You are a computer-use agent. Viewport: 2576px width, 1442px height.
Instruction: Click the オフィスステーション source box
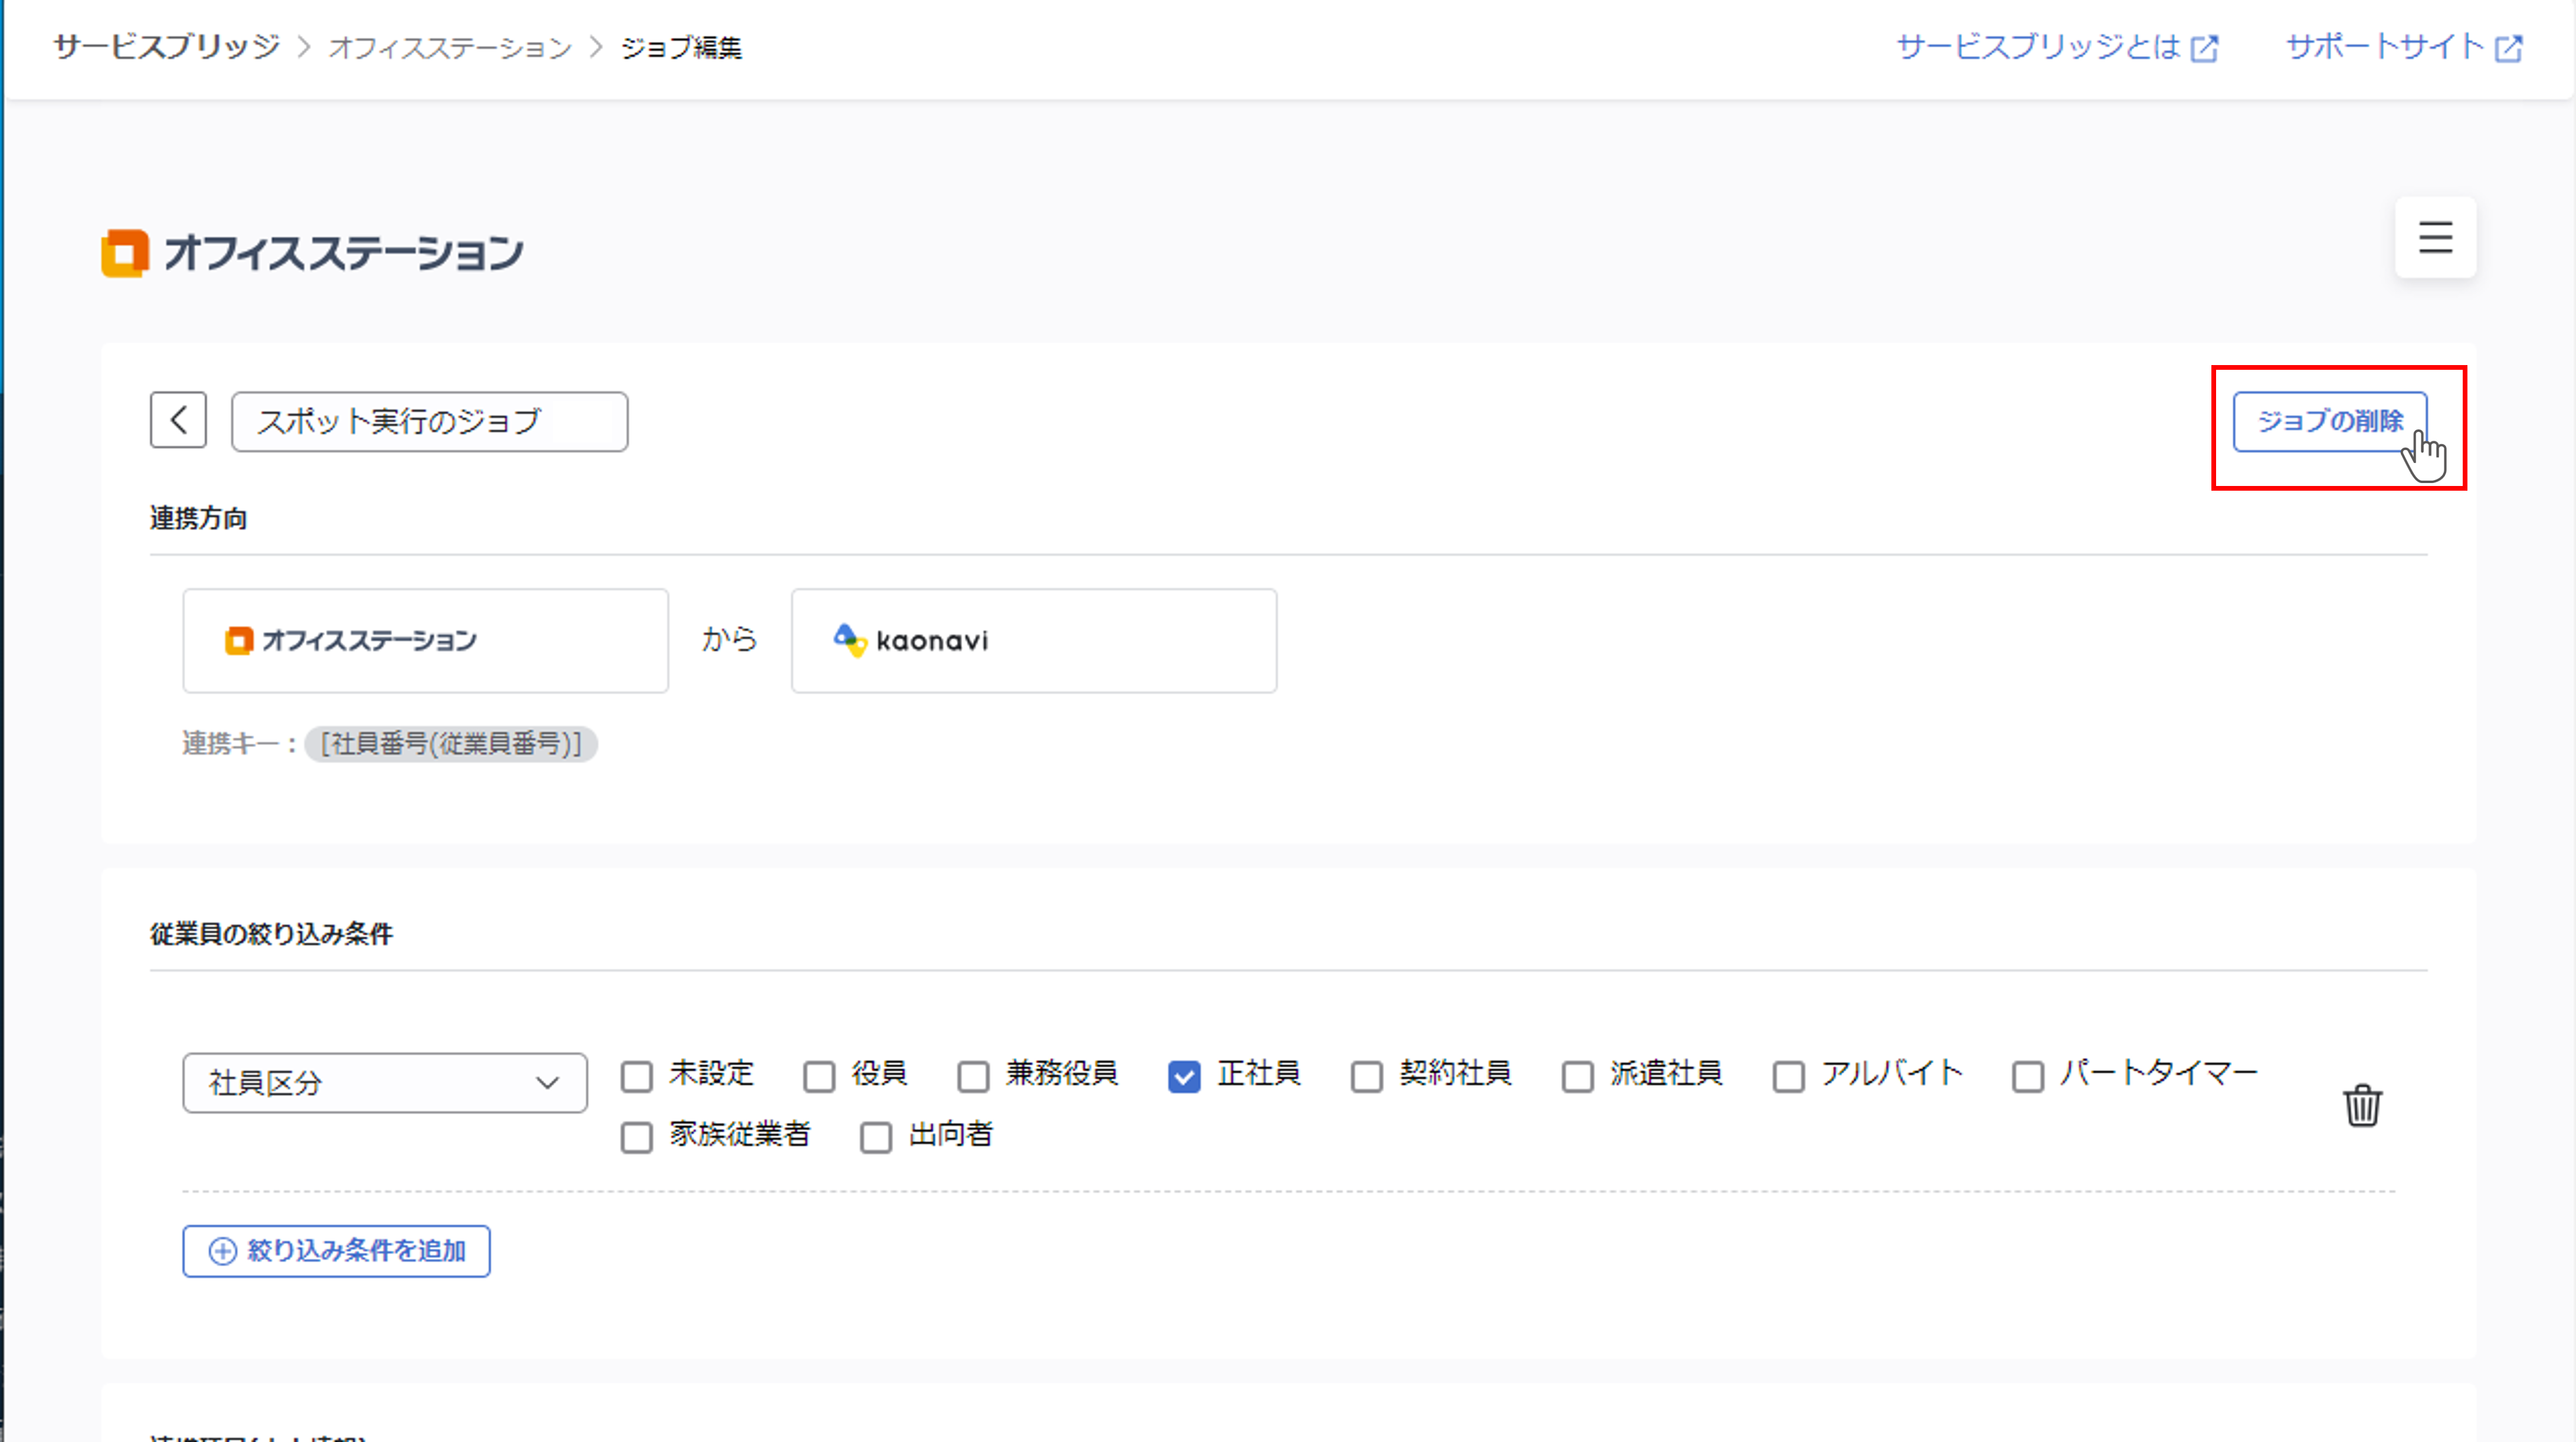click(425, 640)
